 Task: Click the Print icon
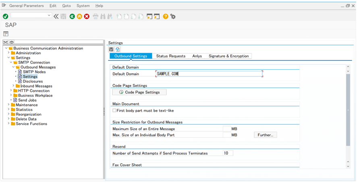pyautogui.click(x=95, y=16)
